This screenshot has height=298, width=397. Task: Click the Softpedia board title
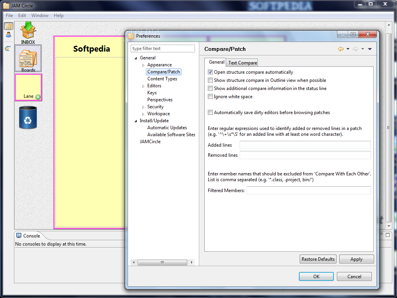pos(91,49)
